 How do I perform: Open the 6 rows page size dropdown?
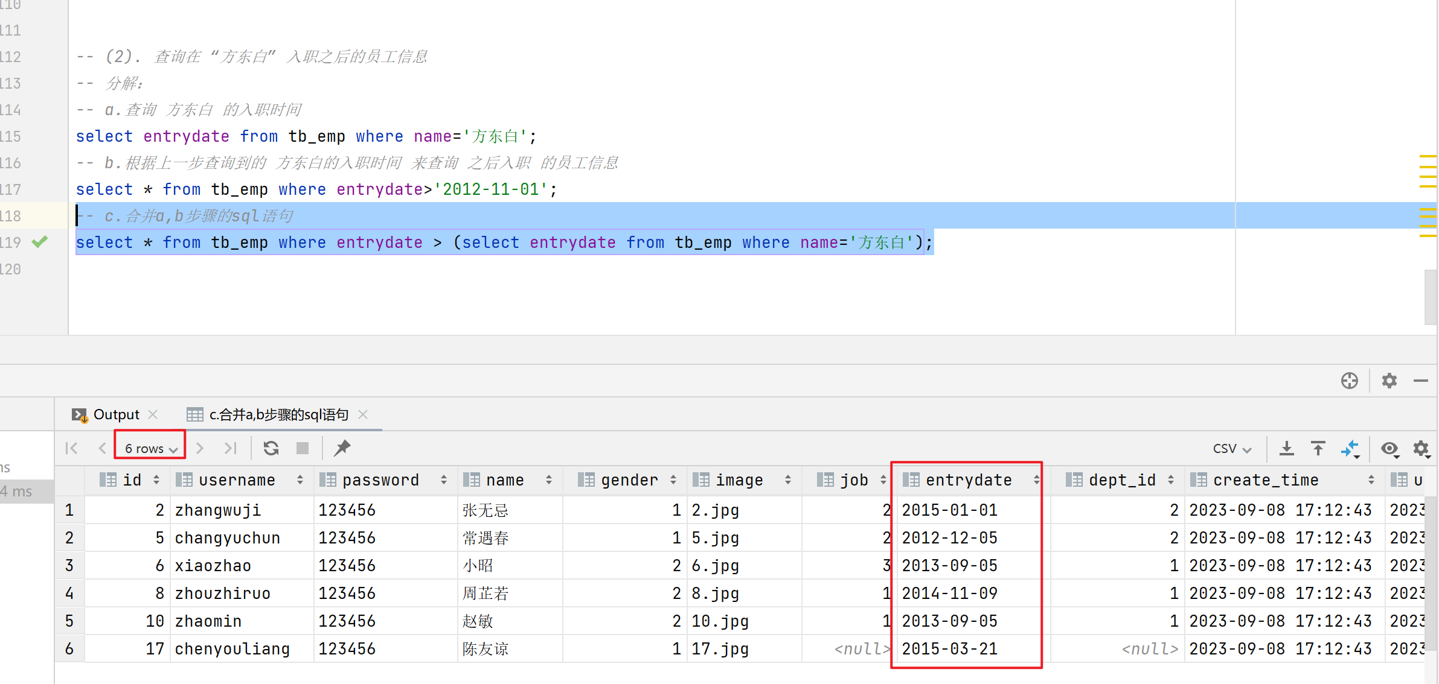(x=150, y=448)
